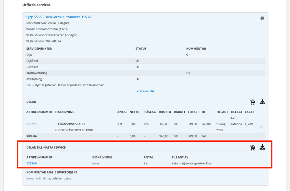
Task: Click the STATUS column header
Action: click(141, 49)
